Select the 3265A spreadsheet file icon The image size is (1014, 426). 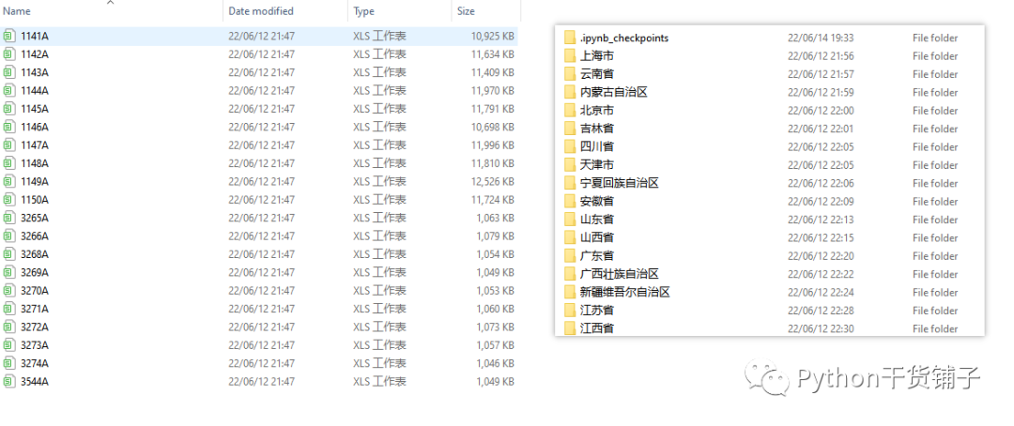(9, 218)
